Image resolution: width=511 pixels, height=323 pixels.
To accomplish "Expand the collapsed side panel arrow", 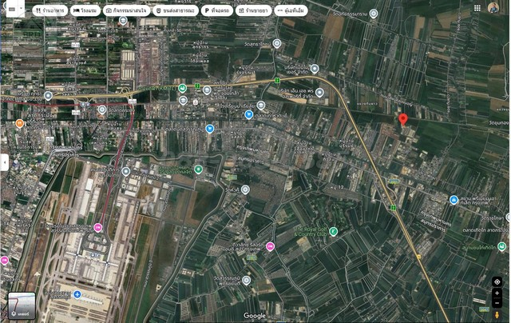I will (x=4, y=161).
